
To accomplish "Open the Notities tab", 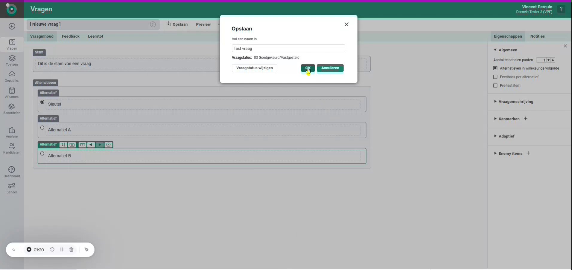I will click(538, 36).
